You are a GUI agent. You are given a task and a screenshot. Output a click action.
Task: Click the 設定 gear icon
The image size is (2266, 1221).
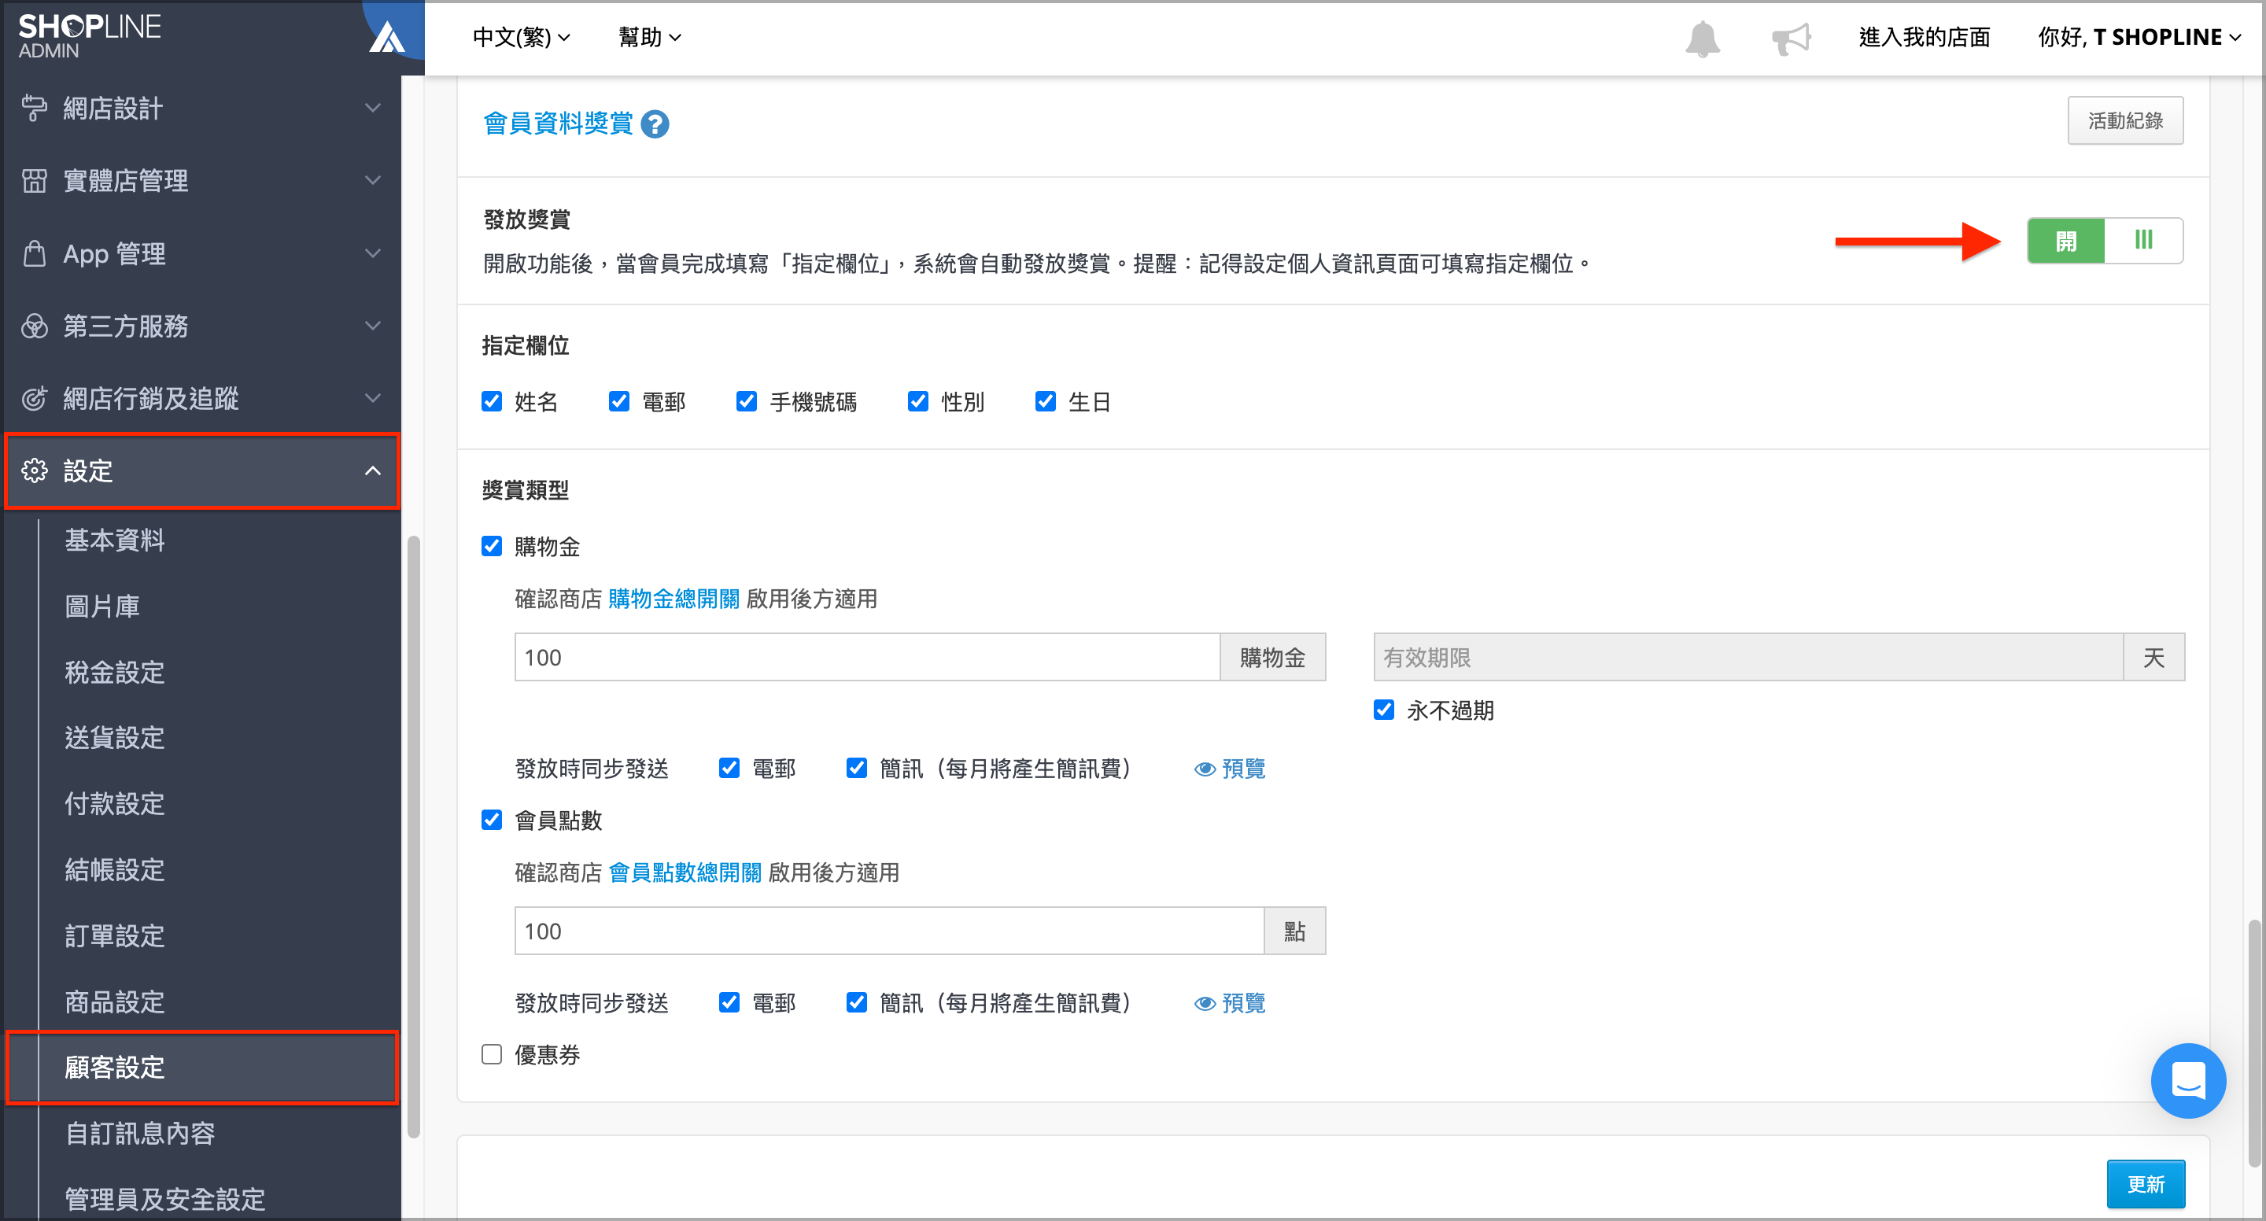pos(35,470)
